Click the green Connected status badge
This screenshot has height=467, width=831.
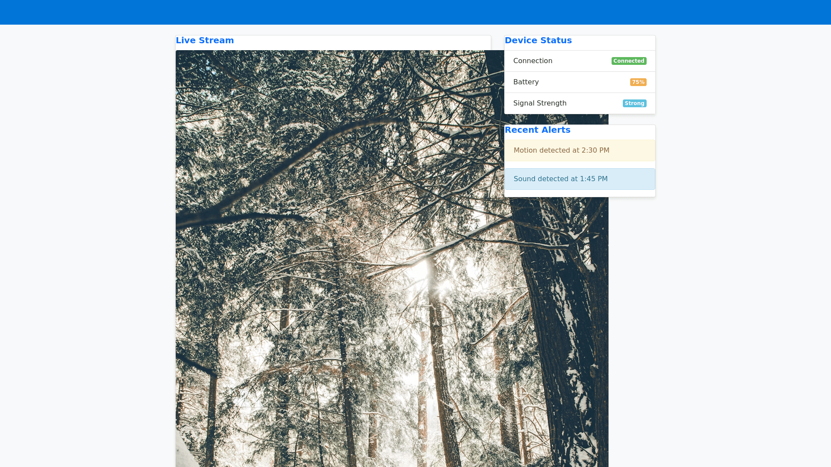tap(628, 61)
